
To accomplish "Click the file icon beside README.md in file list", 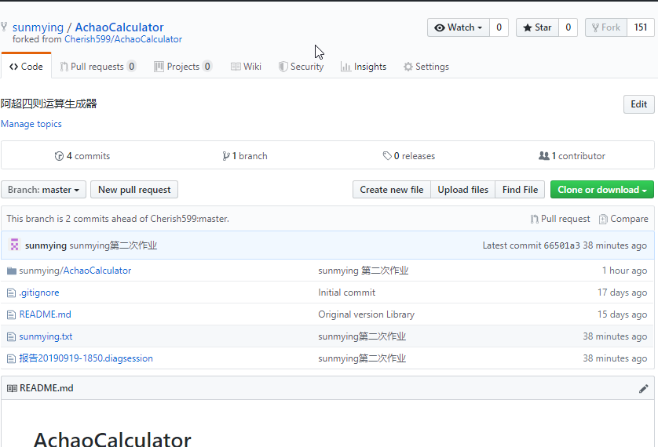I will (11, 314).
